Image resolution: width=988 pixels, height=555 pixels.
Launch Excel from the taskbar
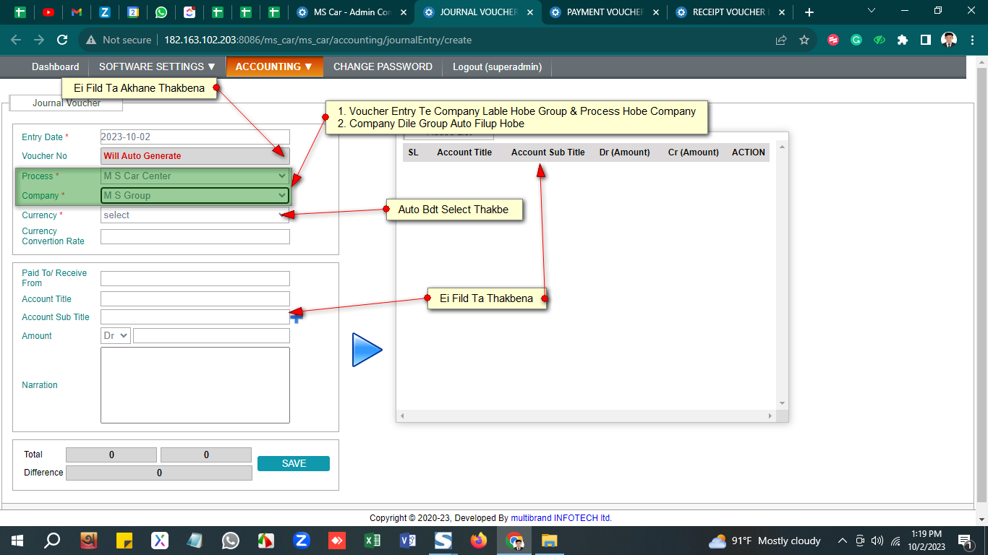click(372, 541)
